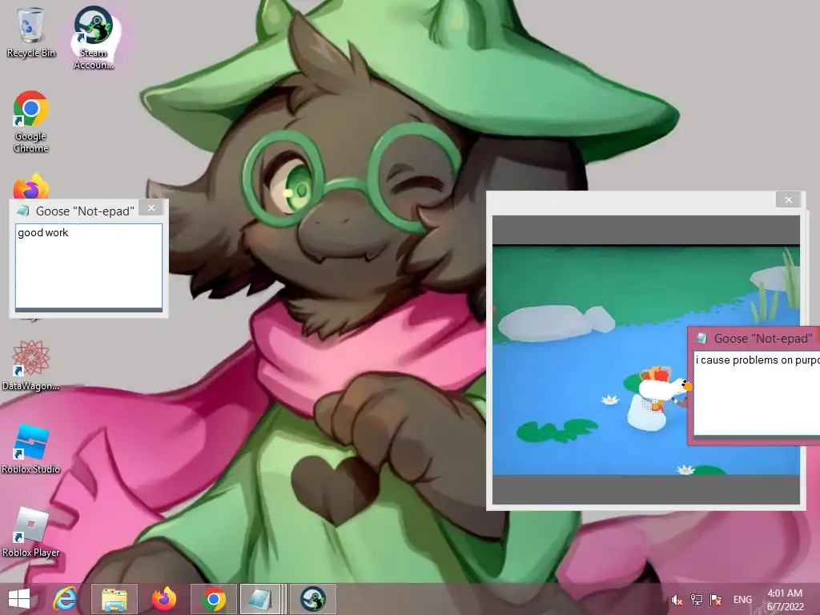Open the Roblox Studio desktop shortcut

point(31,448)
